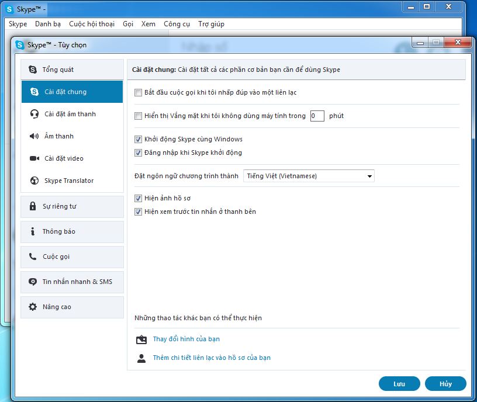Select the camera icon for Cài đặt video
477x402 pixels.
coord(34,158)
